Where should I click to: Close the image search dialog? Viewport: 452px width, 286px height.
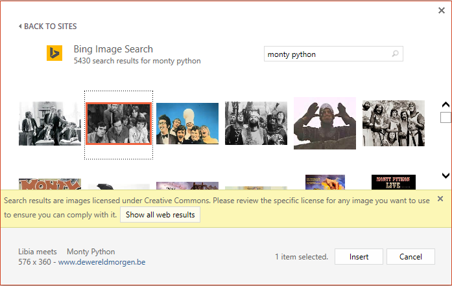tap(442, 11)
